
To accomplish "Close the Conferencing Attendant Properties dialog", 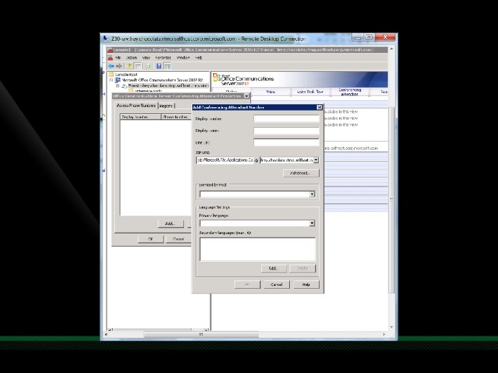I will pyautogui.click(x=246, y=96).
